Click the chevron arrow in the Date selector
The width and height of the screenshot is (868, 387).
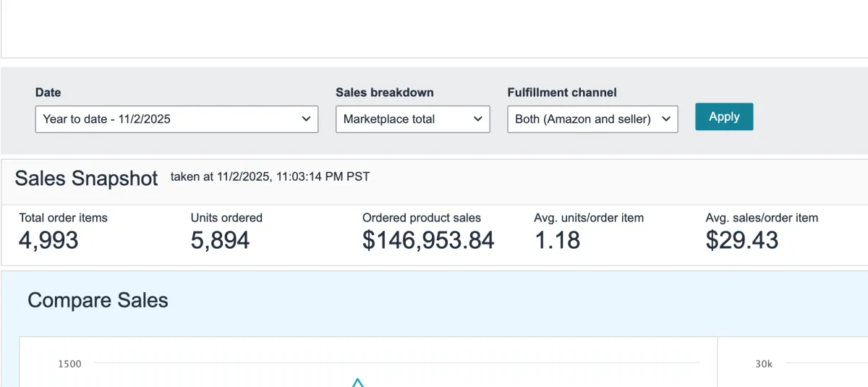point(306,119)
